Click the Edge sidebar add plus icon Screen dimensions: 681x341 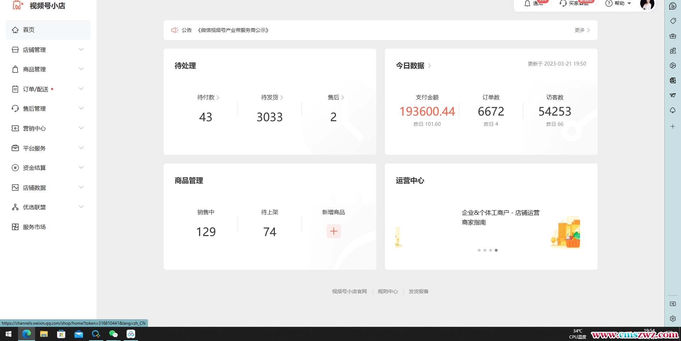tap(672, 127)
